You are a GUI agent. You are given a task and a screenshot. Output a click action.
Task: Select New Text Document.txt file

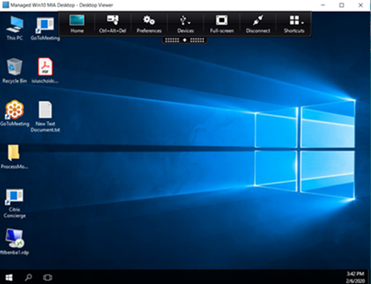[x=45, y=116]
